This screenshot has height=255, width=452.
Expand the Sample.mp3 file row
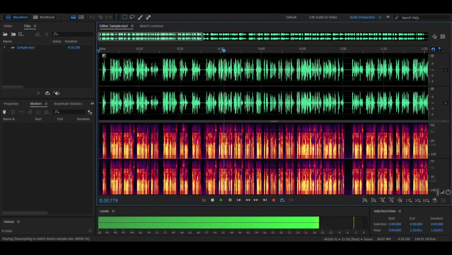(5, 47)
